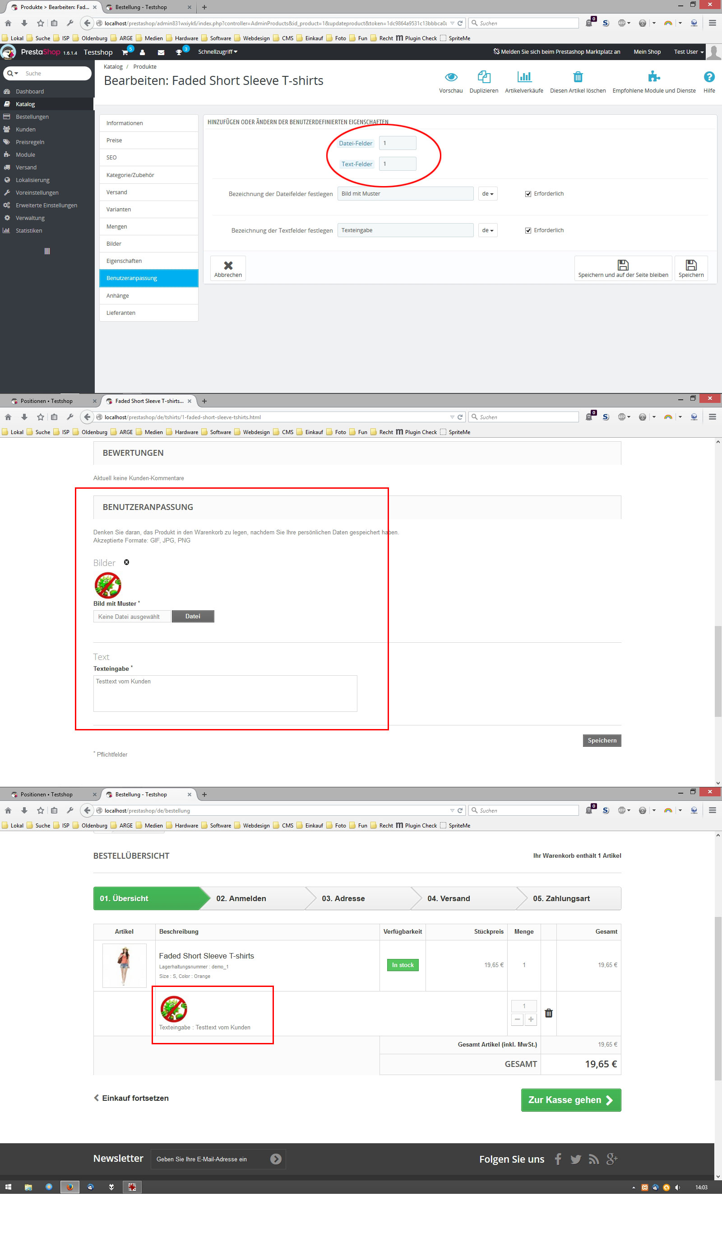Image resolution: width=722 pixels, height=1239 pixels.
Task: Open the Hilfe question mark icon
Action: (709, 77)
